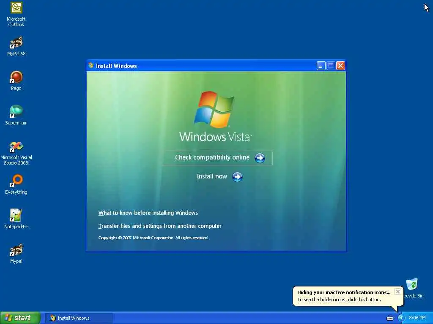
Task: Close the Install Windows window
Action: pos(340,66)
